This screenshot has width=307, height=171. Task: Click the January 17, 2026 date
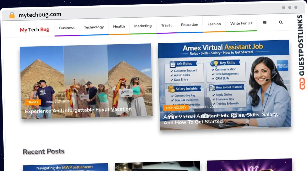click(x=58, y=102)
